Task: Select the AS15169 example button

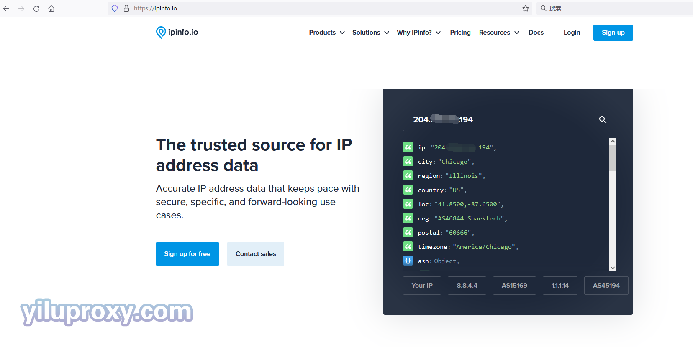Action: pos(514,286)
